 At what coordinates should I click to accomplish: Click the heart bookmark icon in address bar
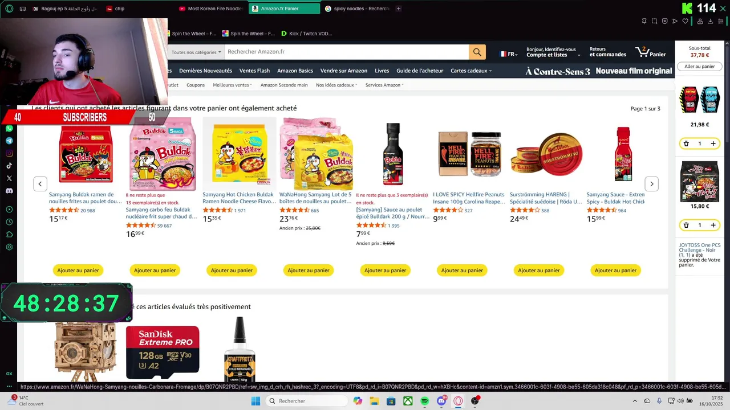[685, 21]
